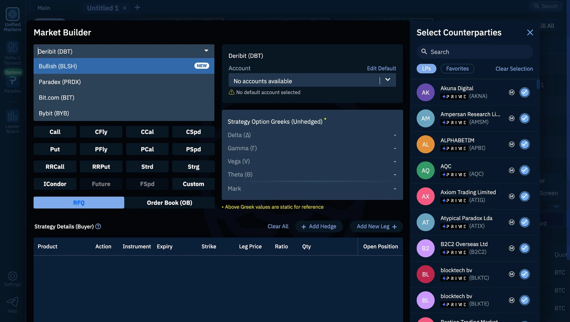Screen dimensions: 570x322
Task: Click M icon for Atypical Paradox Lda
Action: pos(512,222)
